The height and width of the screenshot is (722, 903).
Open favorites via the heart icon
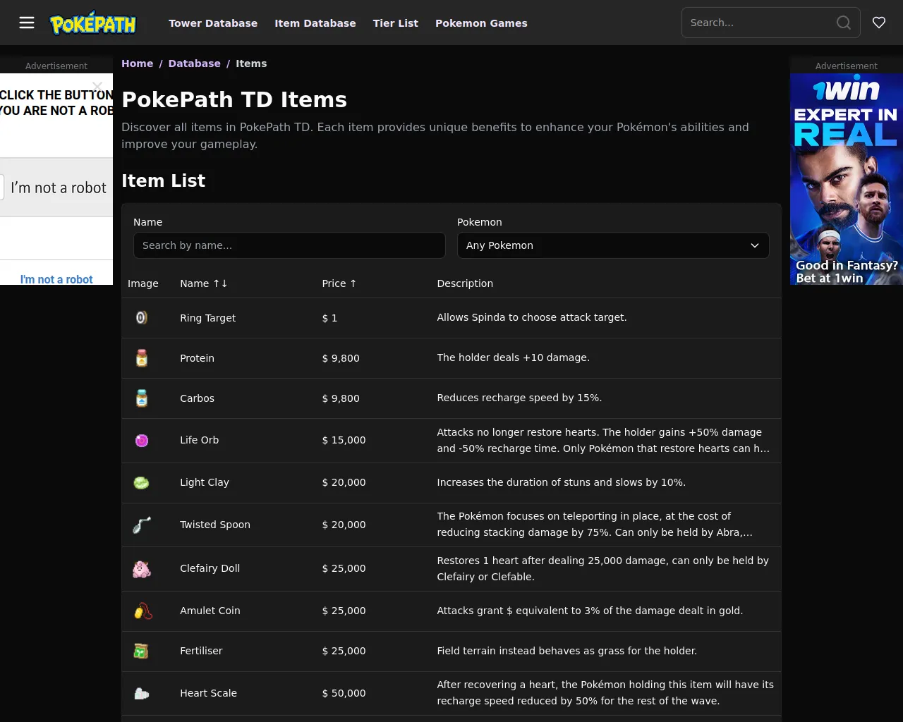click(878, 22)
